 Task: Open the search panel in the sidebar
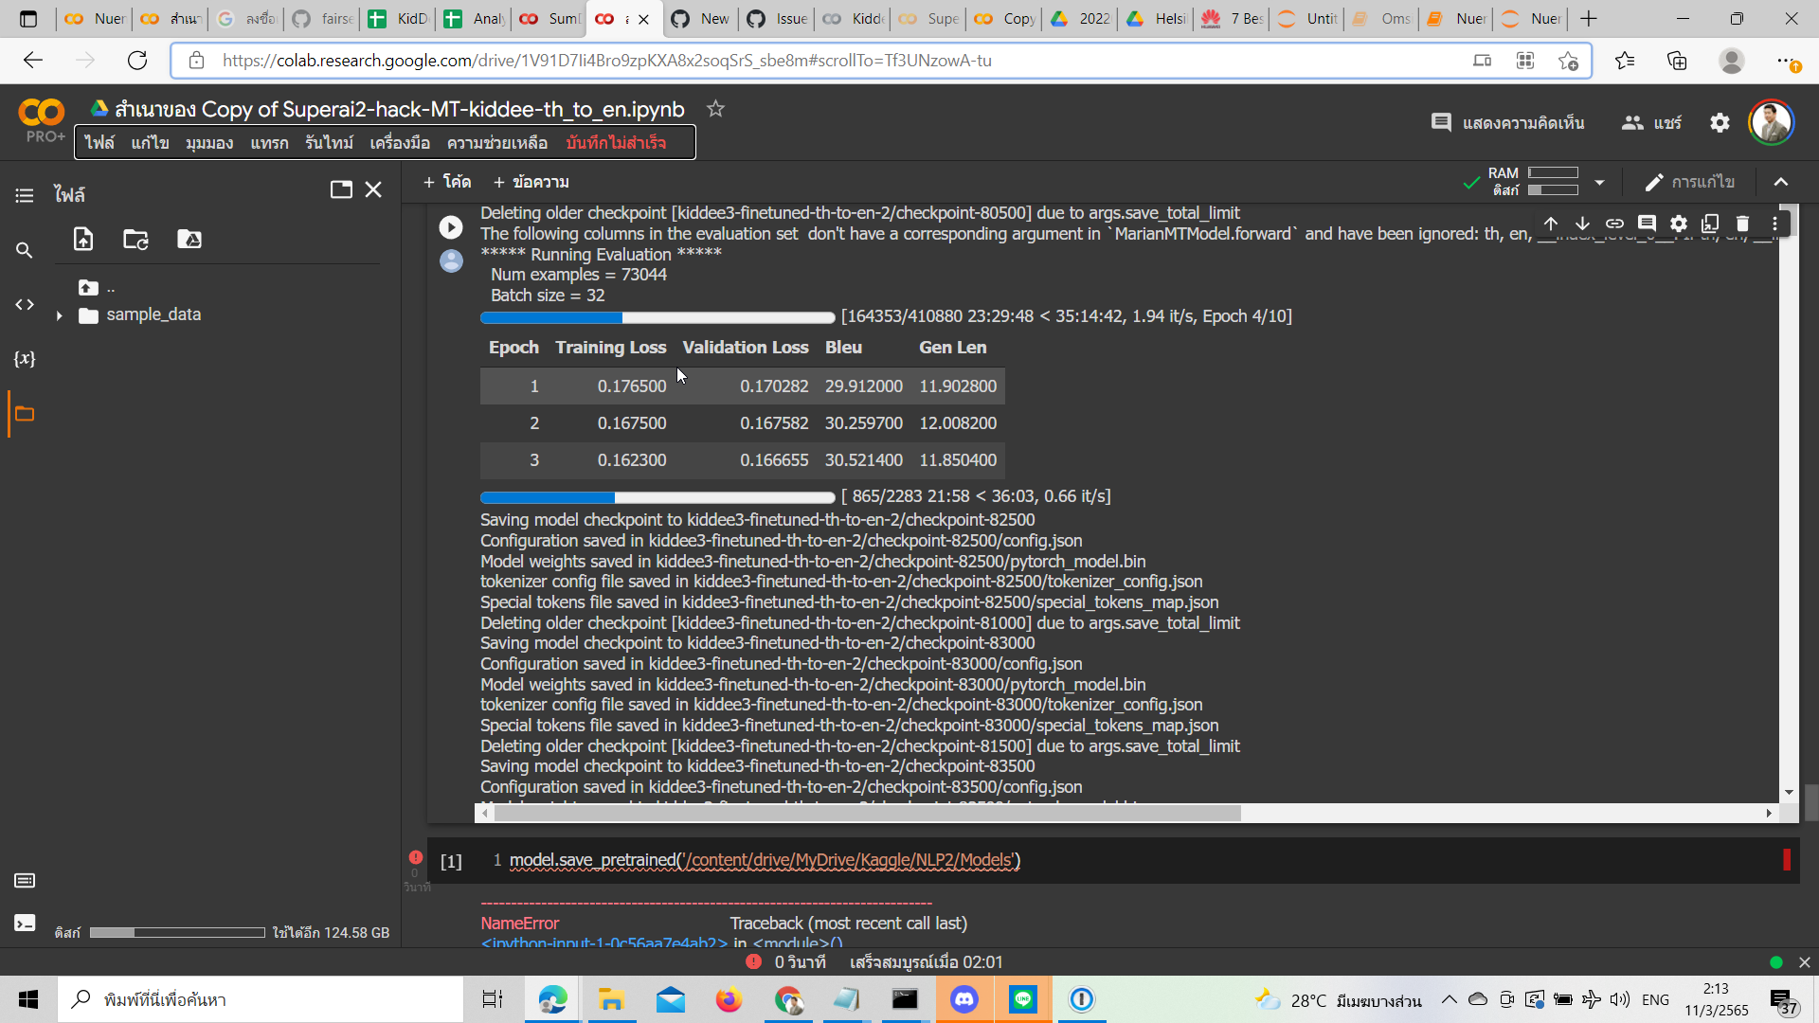pyautogui.click(x=25, y=250)
